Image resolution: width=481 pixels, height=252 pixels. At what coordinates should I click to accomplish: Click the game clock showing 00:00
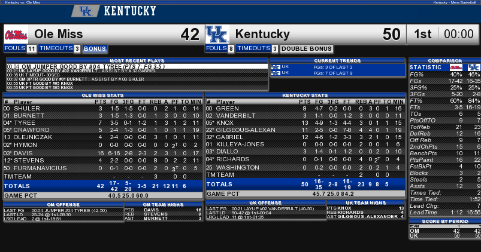tap(459, 34)
